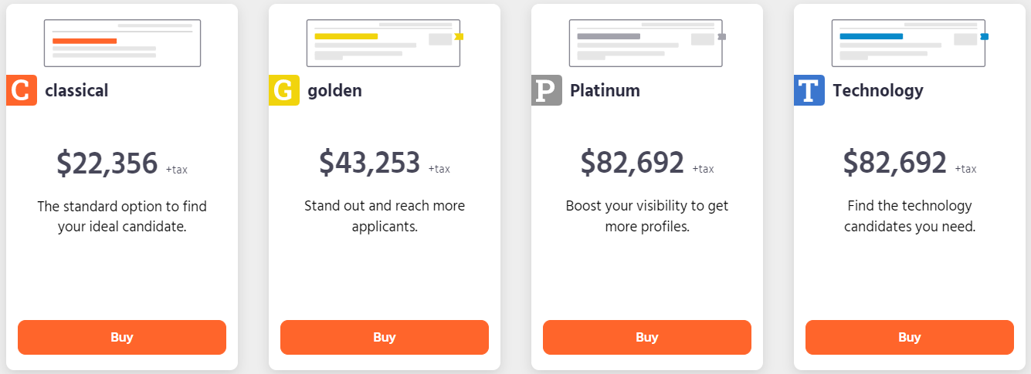Click the $22,356 classical price
Viewport: 1031px width, 374px height.
pos(107,163)
